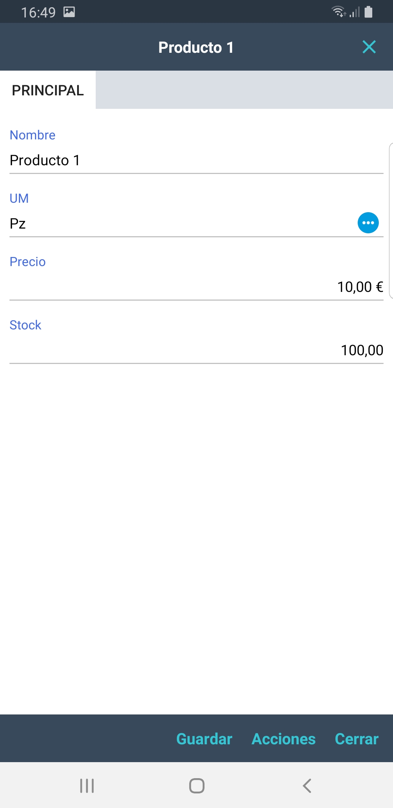Edit the Nombre field containing Producto 1
393x808 pixels.
(196, 160)
